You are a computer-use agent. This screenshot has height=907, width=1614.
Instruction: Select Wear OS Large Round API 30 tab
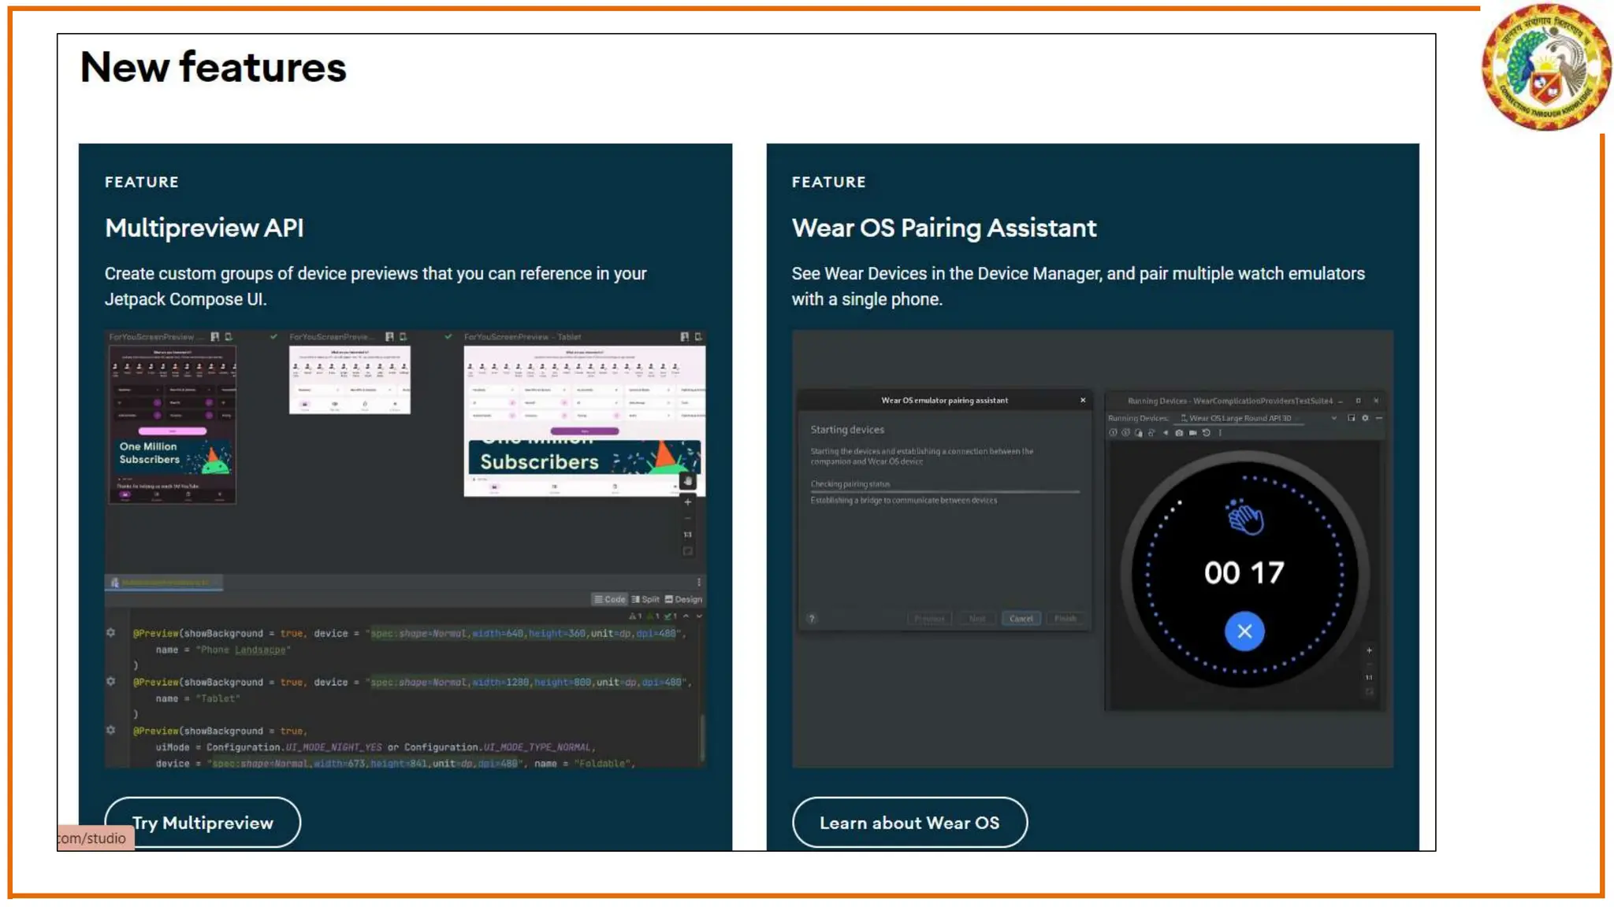1237,418
